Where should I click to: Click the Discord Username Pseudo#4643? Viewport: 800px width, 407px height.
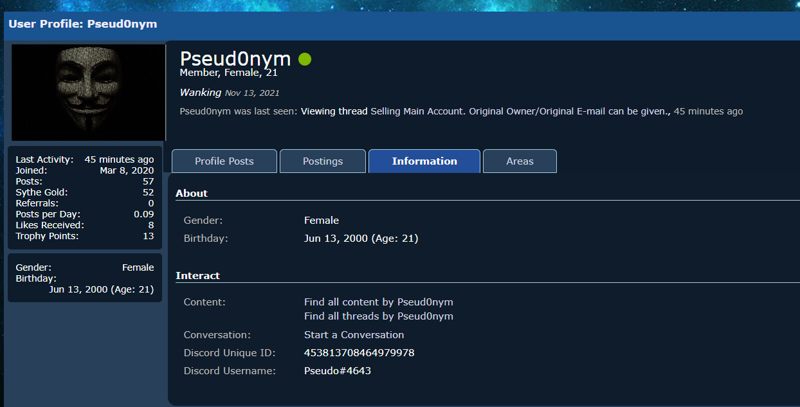(x=338, y=371)
